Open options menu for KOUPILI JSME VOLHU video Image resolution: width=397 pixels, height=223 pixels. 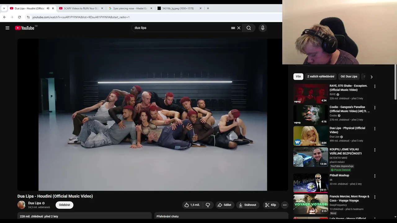tap(375, 150)
